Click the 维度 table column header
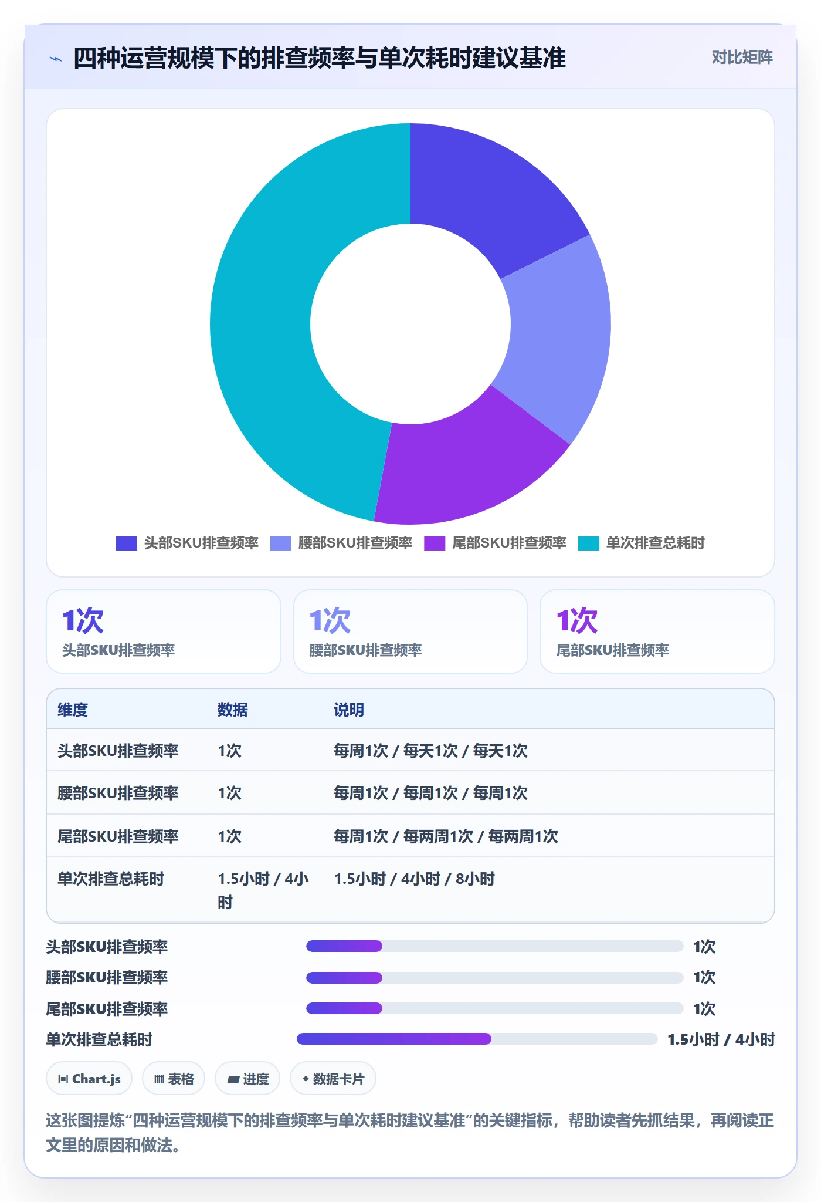Screen dimensions: 821x1202 tap(73, 710)
